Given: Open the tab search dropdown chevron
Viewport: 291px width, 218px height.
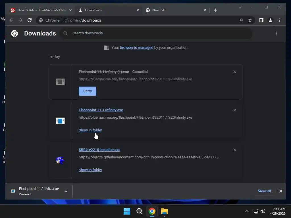Looking at the screenshot, I should (240, 7).
